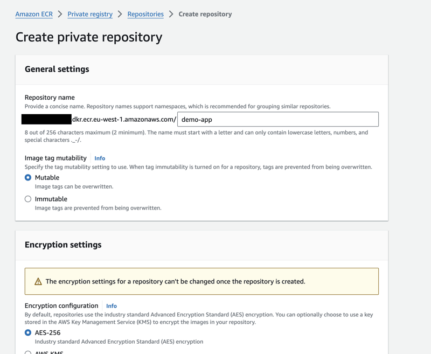Select the Mutable radio option
431x354 pixels.
pos(28,178)
